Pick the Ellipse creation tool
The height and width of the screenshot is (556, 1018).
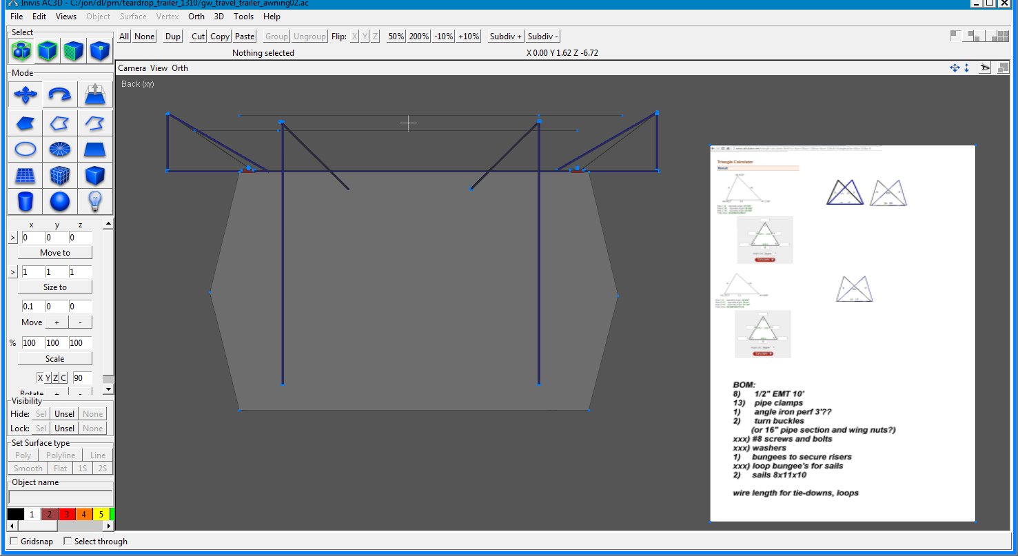click(26, 149)
